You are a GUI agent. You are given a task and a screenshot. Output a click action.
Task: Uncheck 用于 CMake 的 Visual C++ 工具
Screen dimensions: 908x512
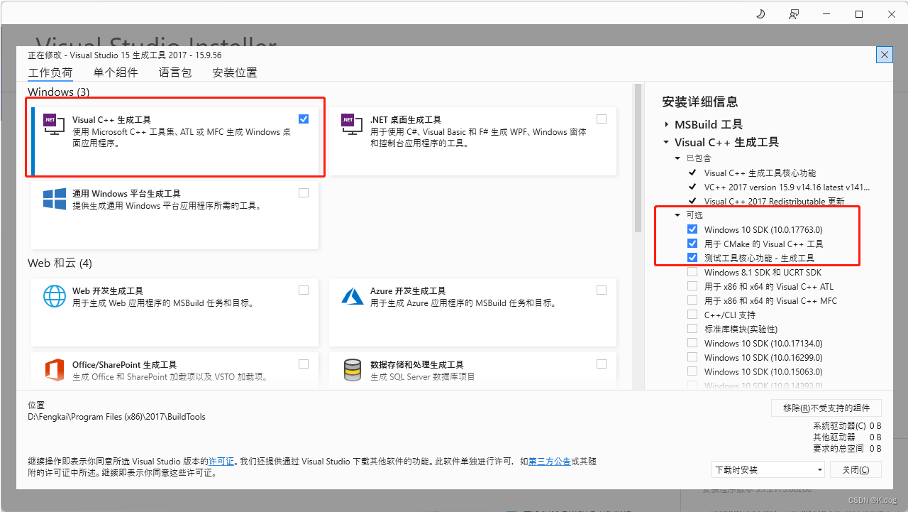coord(692,244)
